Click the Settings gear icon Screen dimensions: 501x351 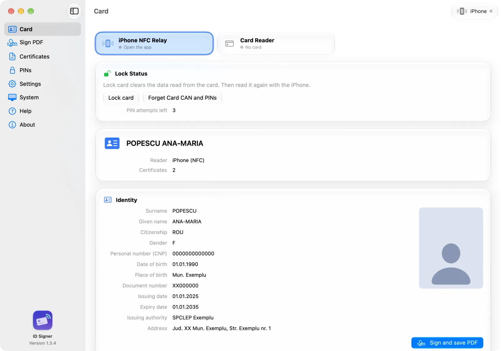pyautogui.click(x=12, y=84)
